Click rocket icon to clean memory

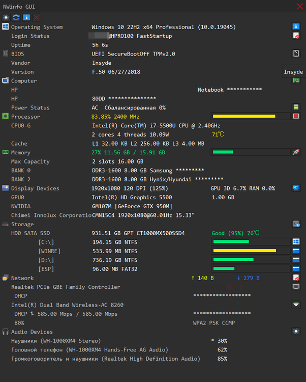click(x=296, y=152)
